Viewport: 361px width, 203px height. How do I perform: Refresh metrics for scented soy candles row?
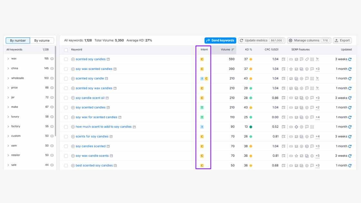tap(350, 59)
